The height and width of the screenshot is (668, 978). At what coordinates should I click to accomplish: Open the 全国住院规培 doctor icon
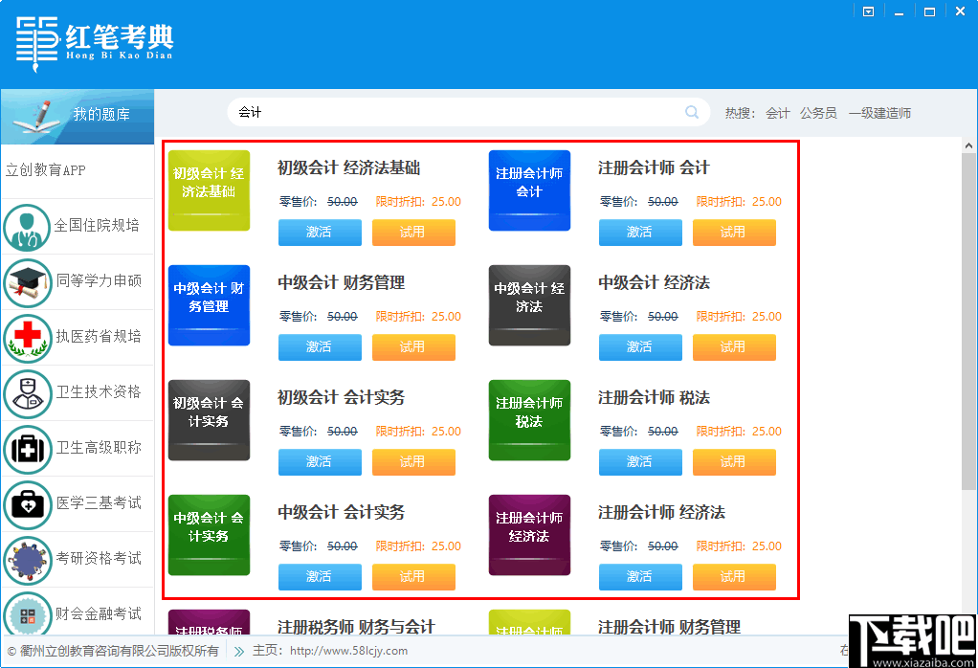click(28, 228)
